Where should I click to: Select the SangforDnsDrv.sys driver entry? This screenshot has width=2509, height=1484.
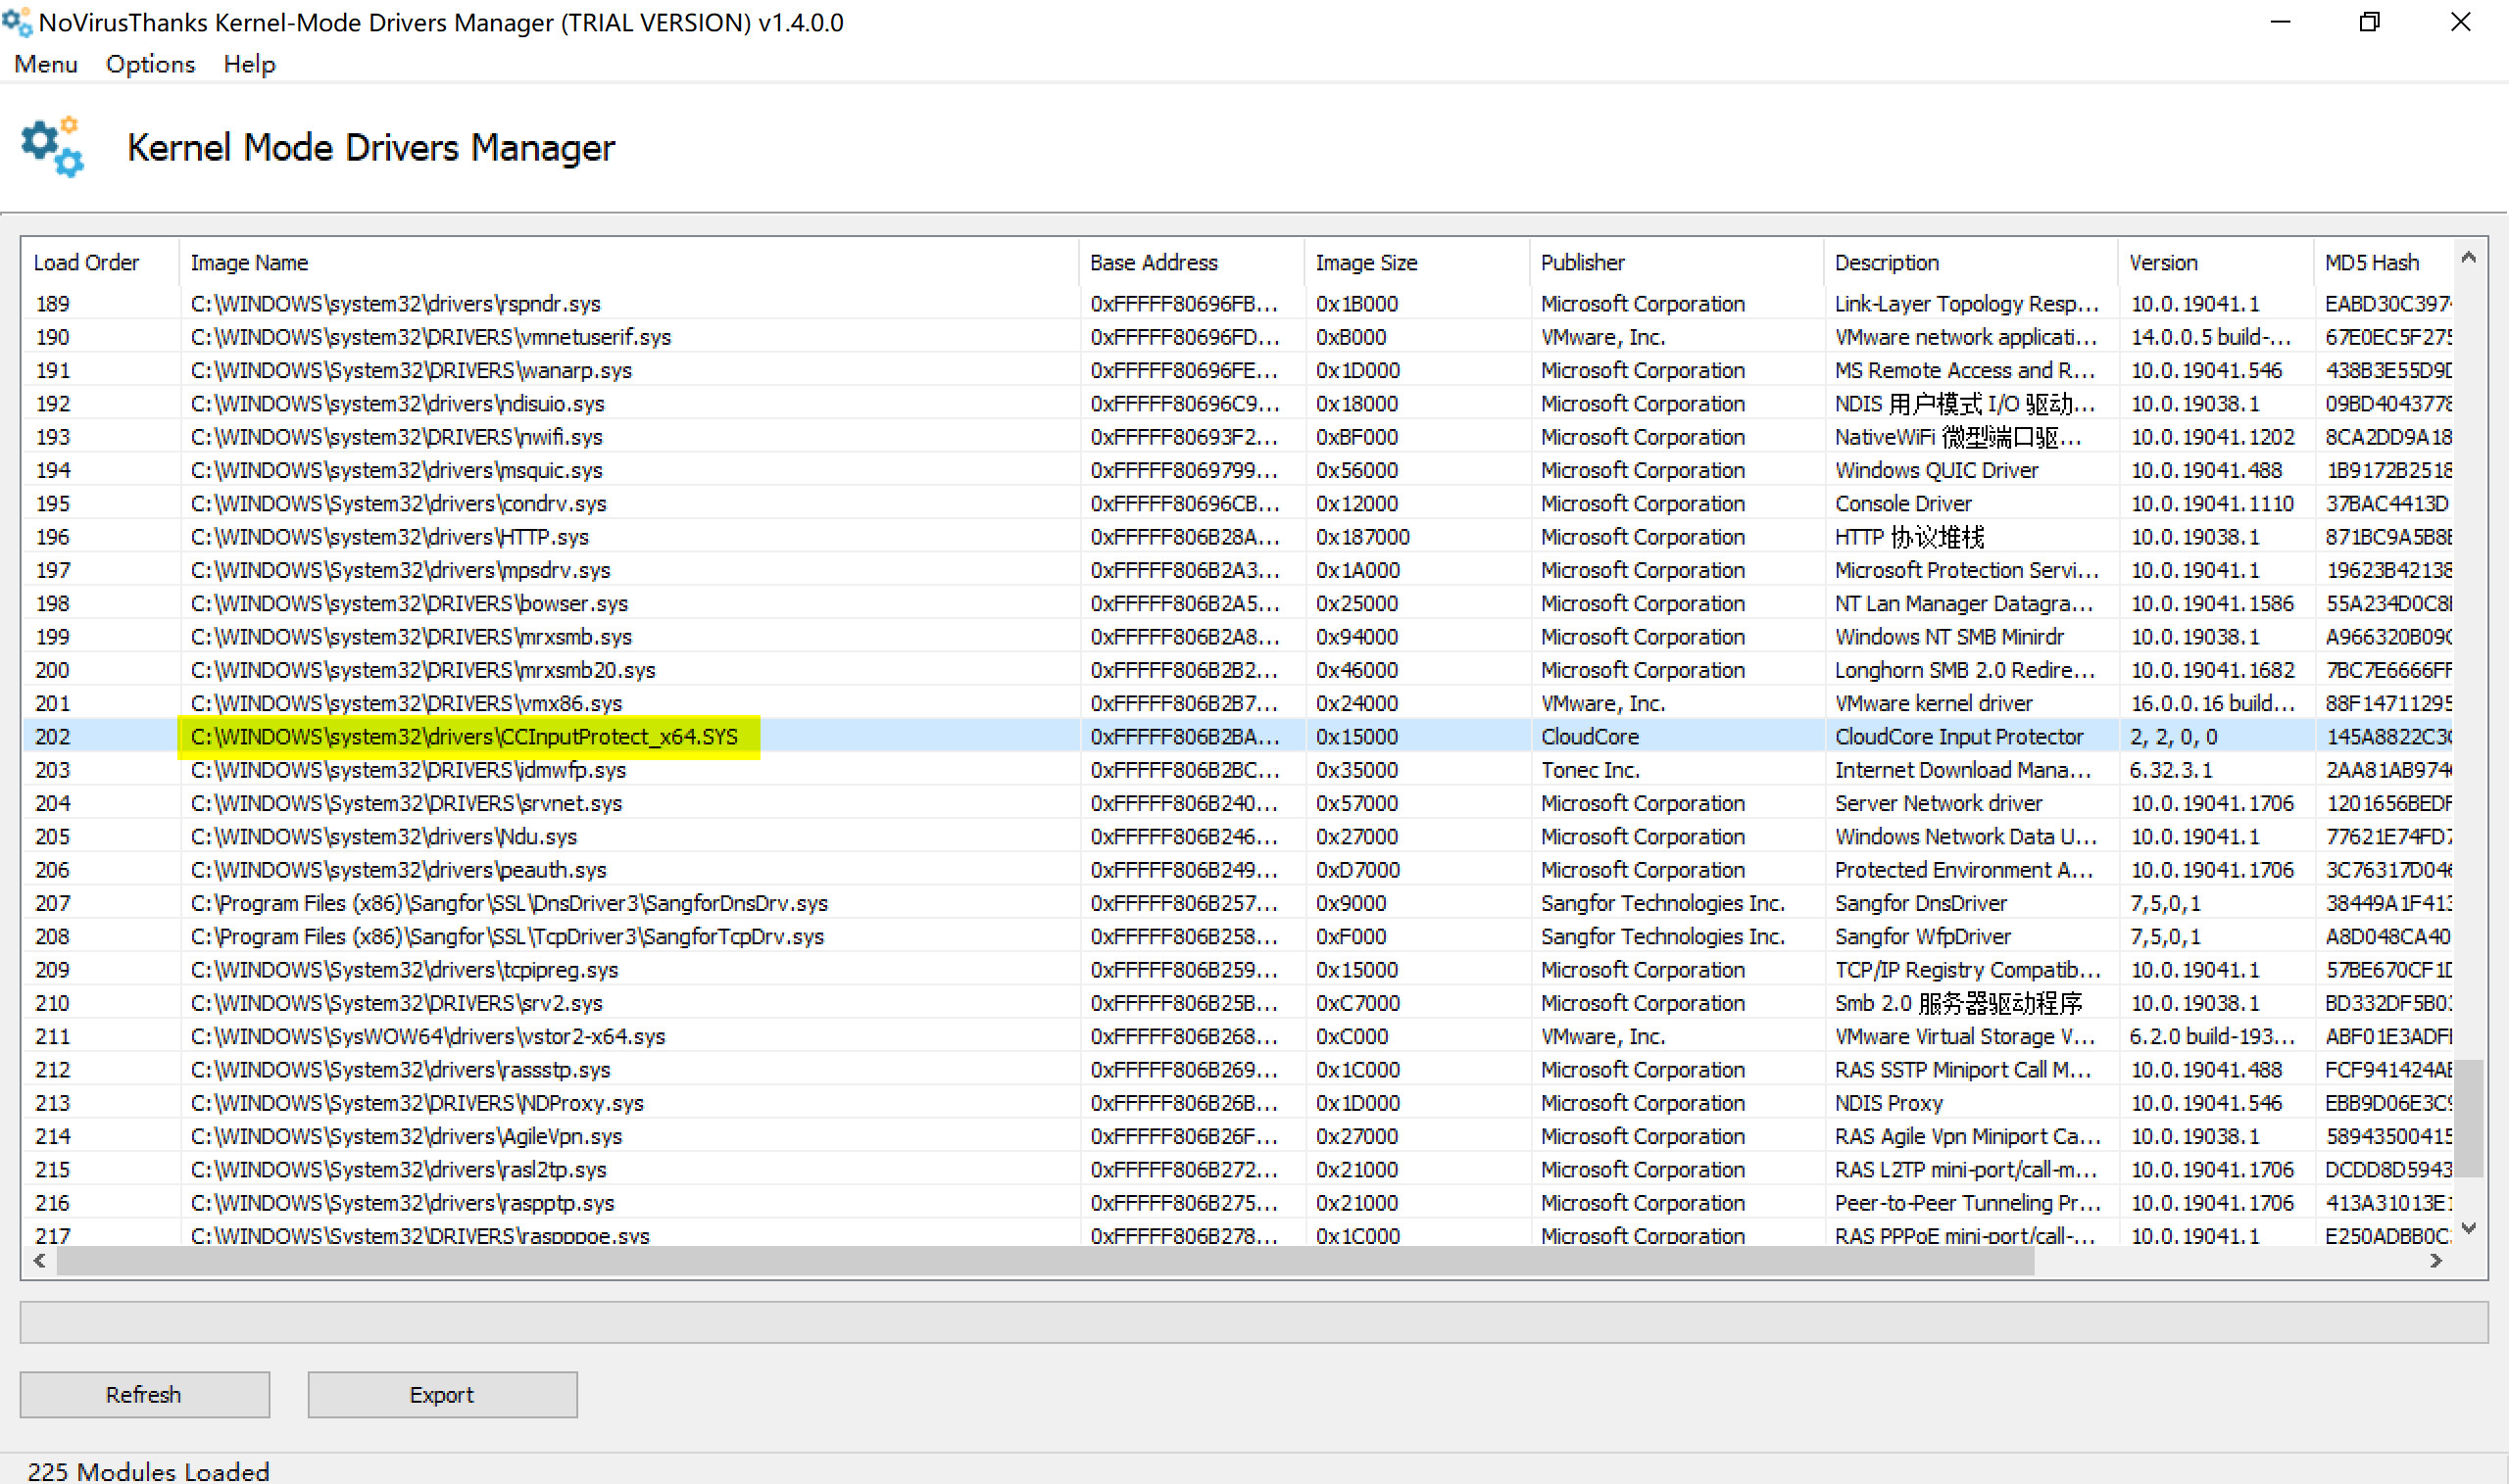tap(1238, 903)
